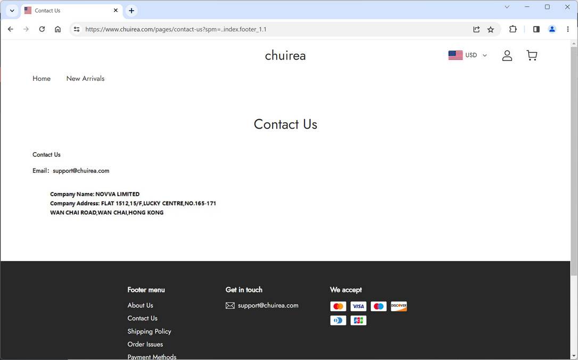Viewport: 578px width, 360px height.
Task: Click the American flag currency indicator
Action: [456, 55]
